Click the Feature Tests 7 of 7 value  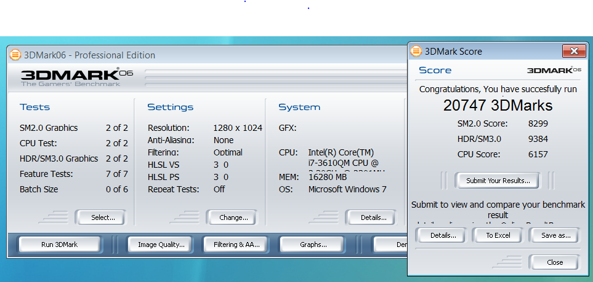(117, 174)
